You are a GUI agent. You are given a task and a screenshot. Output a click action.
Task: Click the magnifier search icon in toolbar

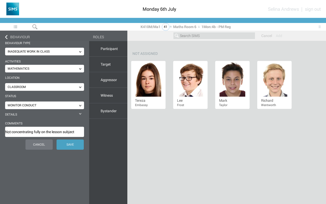click(35, 27)
